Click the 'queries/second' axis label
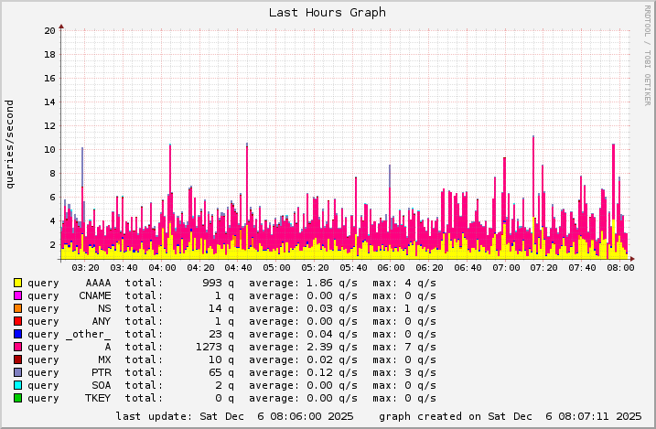Viewport: 656px width, 429px height. [x=9, y=145]
